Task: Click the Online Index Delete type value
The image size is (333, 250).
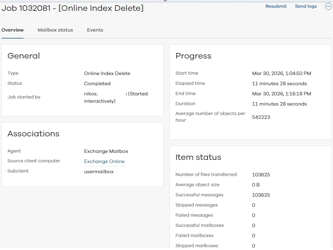Action: 107,74
